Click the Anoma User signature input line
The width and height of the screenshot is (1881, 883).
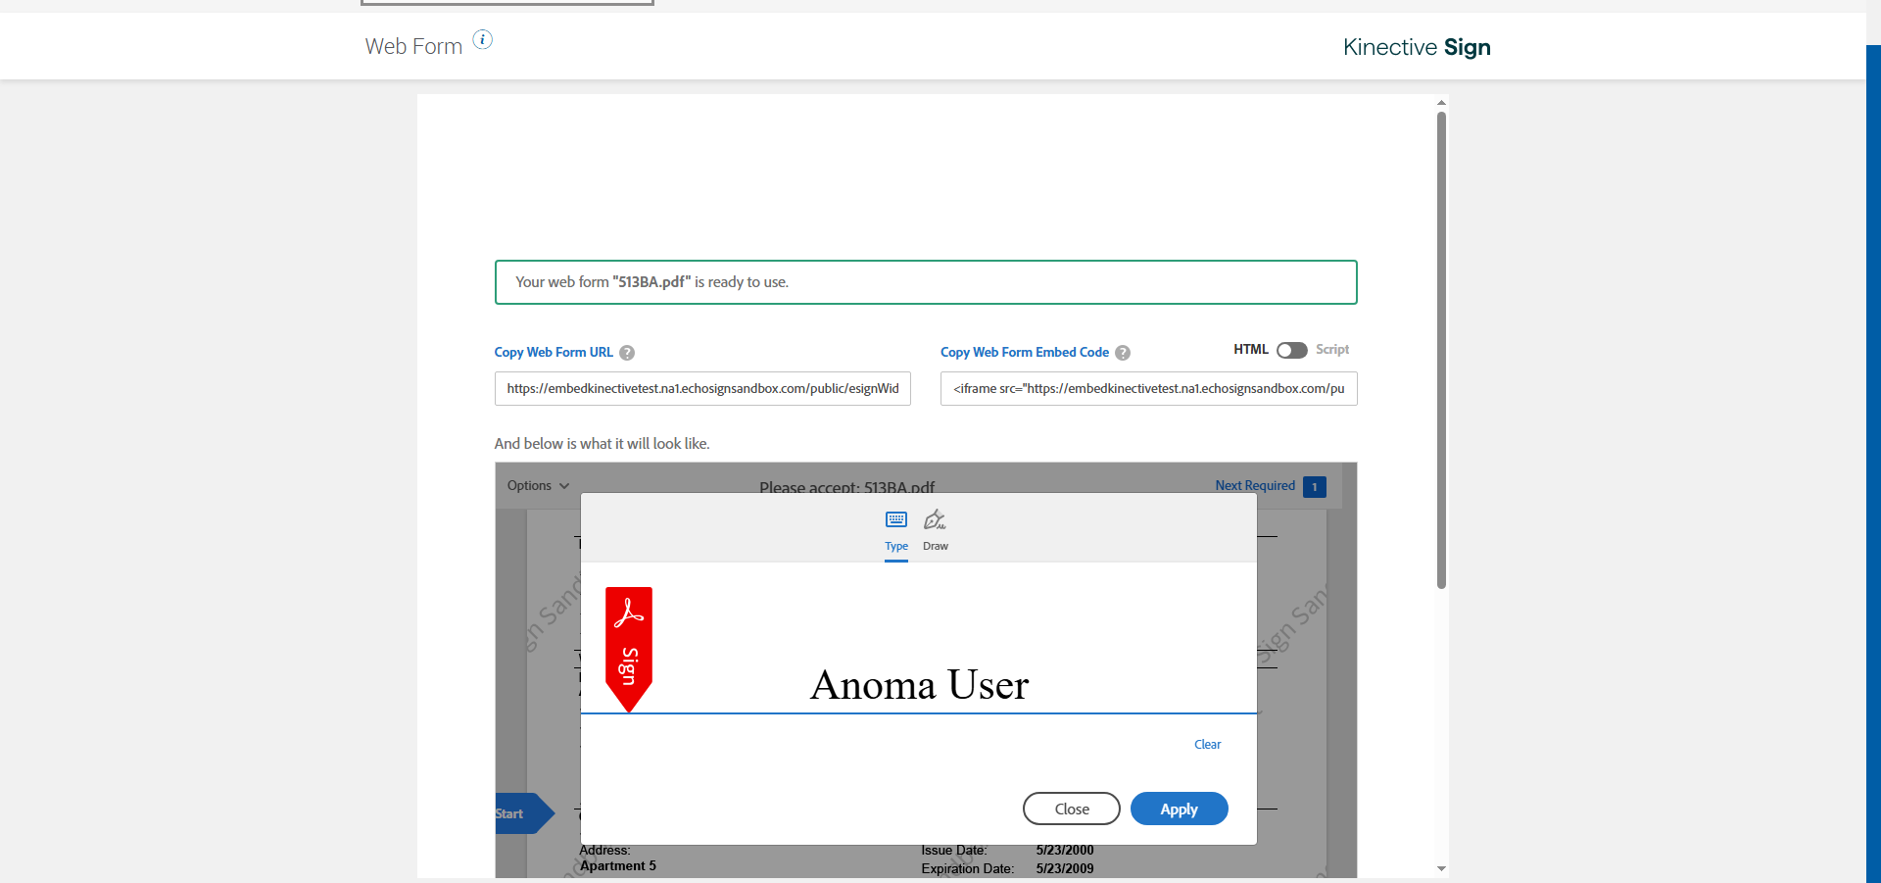(919, 685)
